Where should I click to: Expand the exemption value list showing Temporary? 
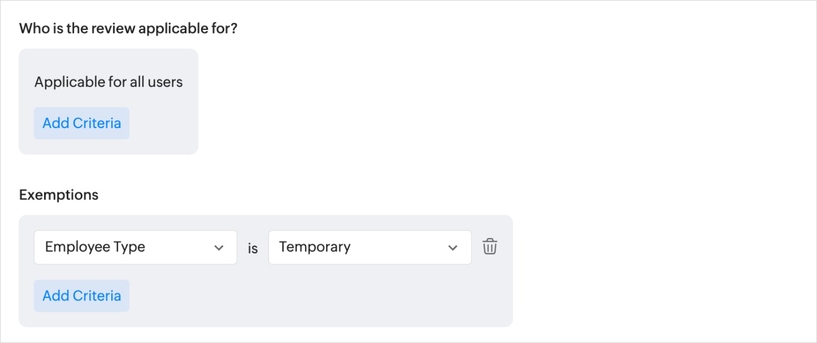[x=369, y=247]
